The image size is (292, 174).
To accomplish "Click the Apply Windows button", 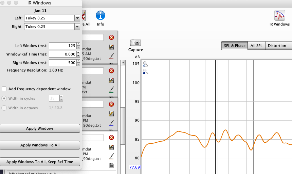I will coord(40,128).
